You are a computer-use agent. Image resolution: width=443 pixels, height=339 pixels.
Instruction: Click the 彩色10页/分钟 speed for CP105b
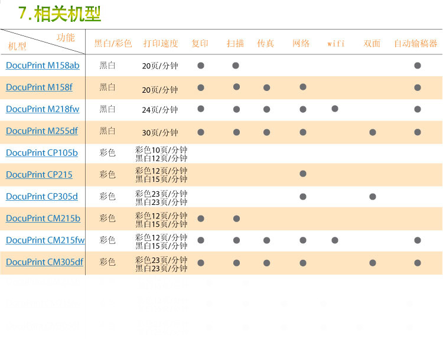point(161,150)
